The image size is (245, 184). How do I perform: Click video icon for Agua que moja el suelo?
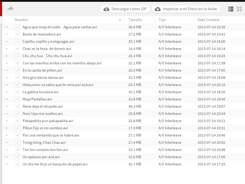pyautogui.click(x=17, y=27)
